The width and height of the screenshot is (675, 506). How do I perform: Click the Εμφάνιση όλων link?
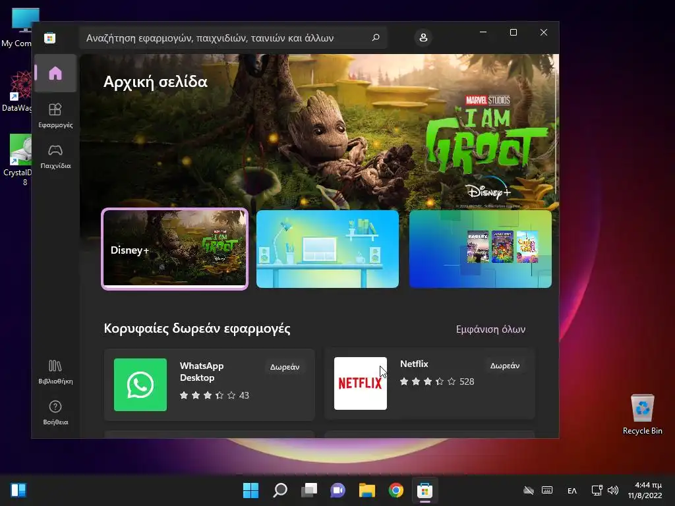pos(490,329)
